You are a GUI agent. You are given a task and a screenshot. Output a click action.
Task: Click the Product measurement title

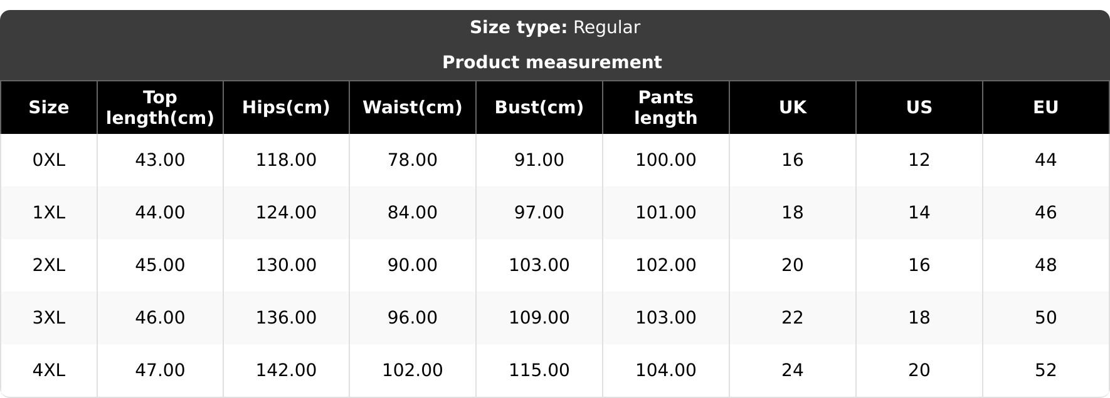[552, 63]
